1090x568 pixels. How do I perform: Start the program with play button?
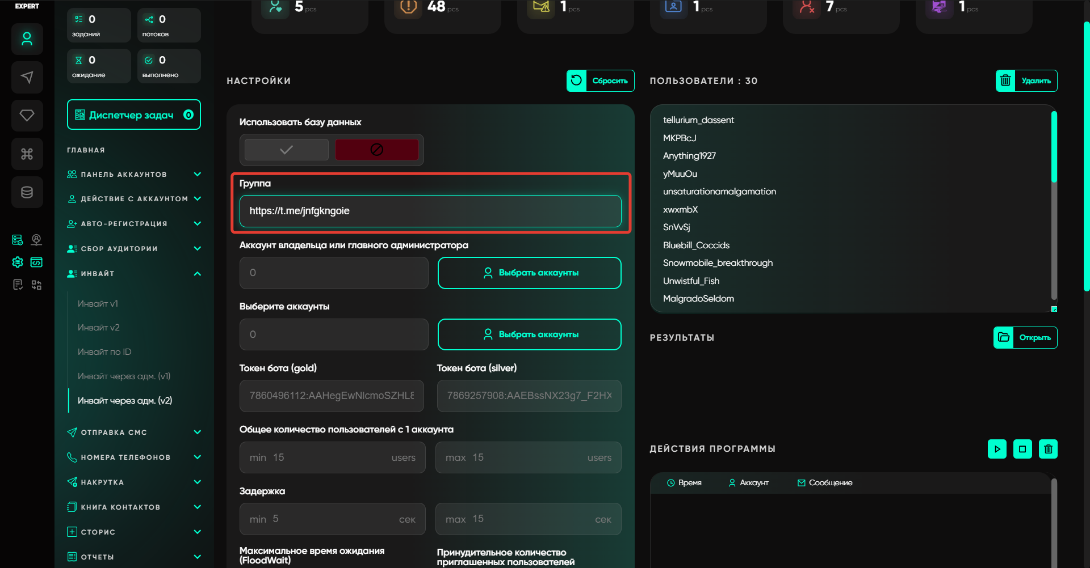click(x=997, y=449)
